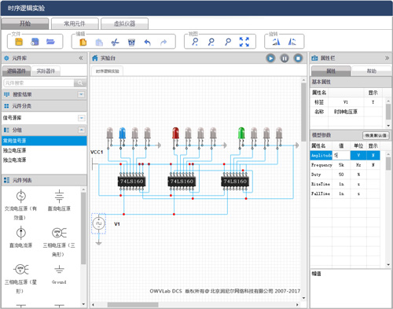Select 常用信号源 group

pyautogui.click(x=44, y=141)
